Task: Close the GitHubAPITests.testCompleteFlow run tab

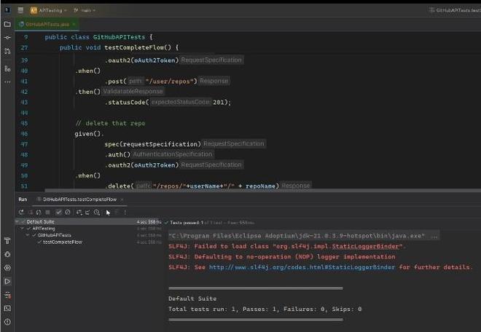Action: point(122,199)
